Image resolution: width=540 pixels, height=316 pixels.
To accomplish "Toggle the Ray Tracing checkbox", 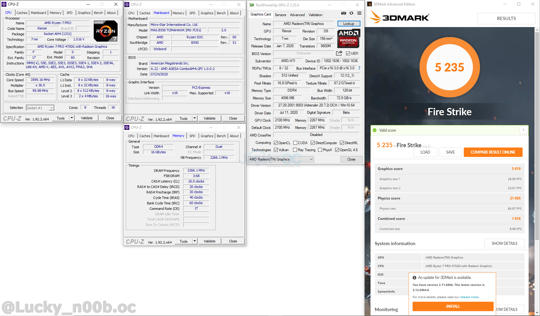I will coord(295,150).
